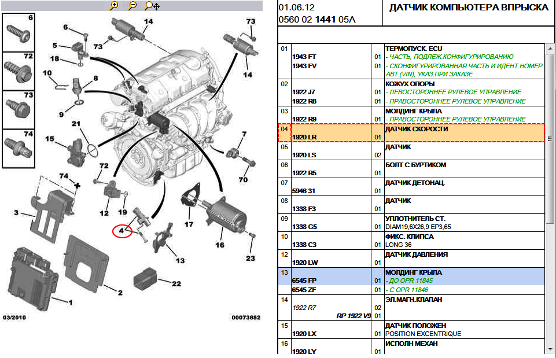
Task: Select part number 1943 FT
Action: pyautogui.click(x=304, y=57)
